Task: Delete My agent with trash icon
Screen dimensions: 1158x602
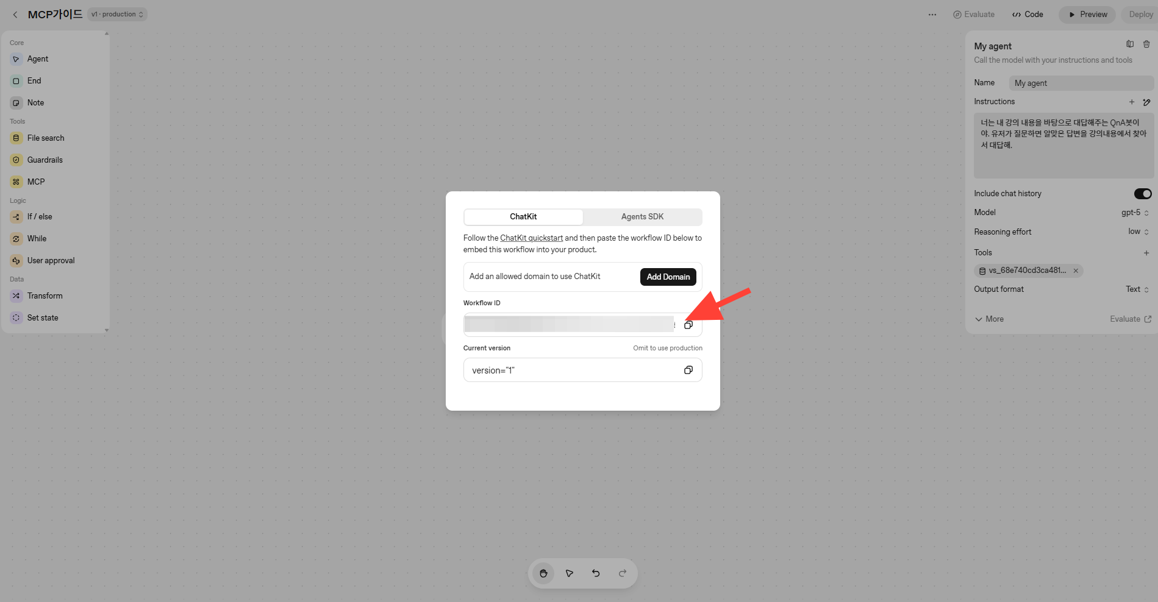Action: point(1146,44)
